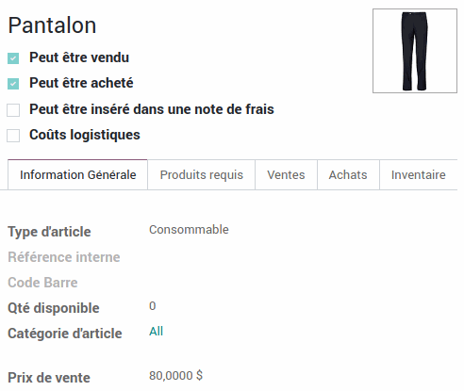This screenshot has height=391, width=464.
Task: Click the Peut être vendu label text
Action: tap(79, 57)
